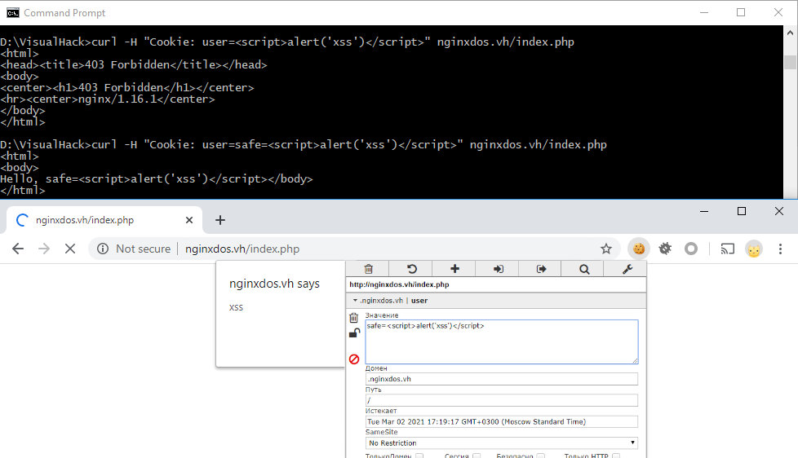The height and width of the screenshot is (458, 798).
Task: Reset cookies with the circular arrow icon
Action: [x=411, y=269]
